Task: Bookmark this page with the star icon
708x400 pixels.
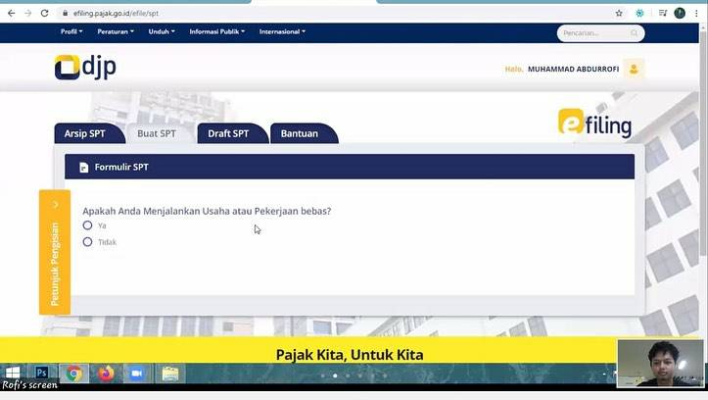Action: pyautogui.click(x=619, y=13)
